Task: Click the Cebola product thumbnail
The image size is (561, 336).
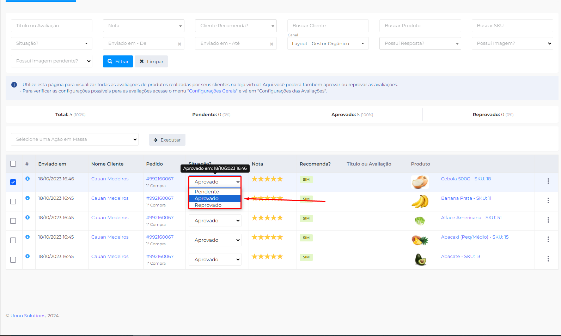Action: click(x=420, y=182)
